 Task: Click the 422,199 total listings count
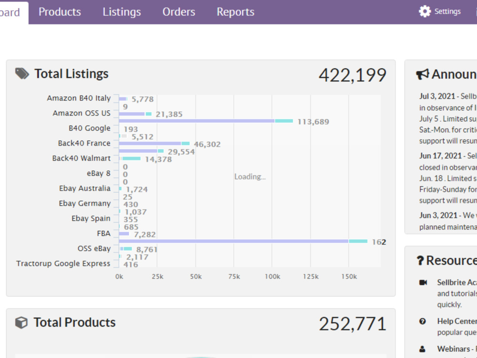pos(353,75)
